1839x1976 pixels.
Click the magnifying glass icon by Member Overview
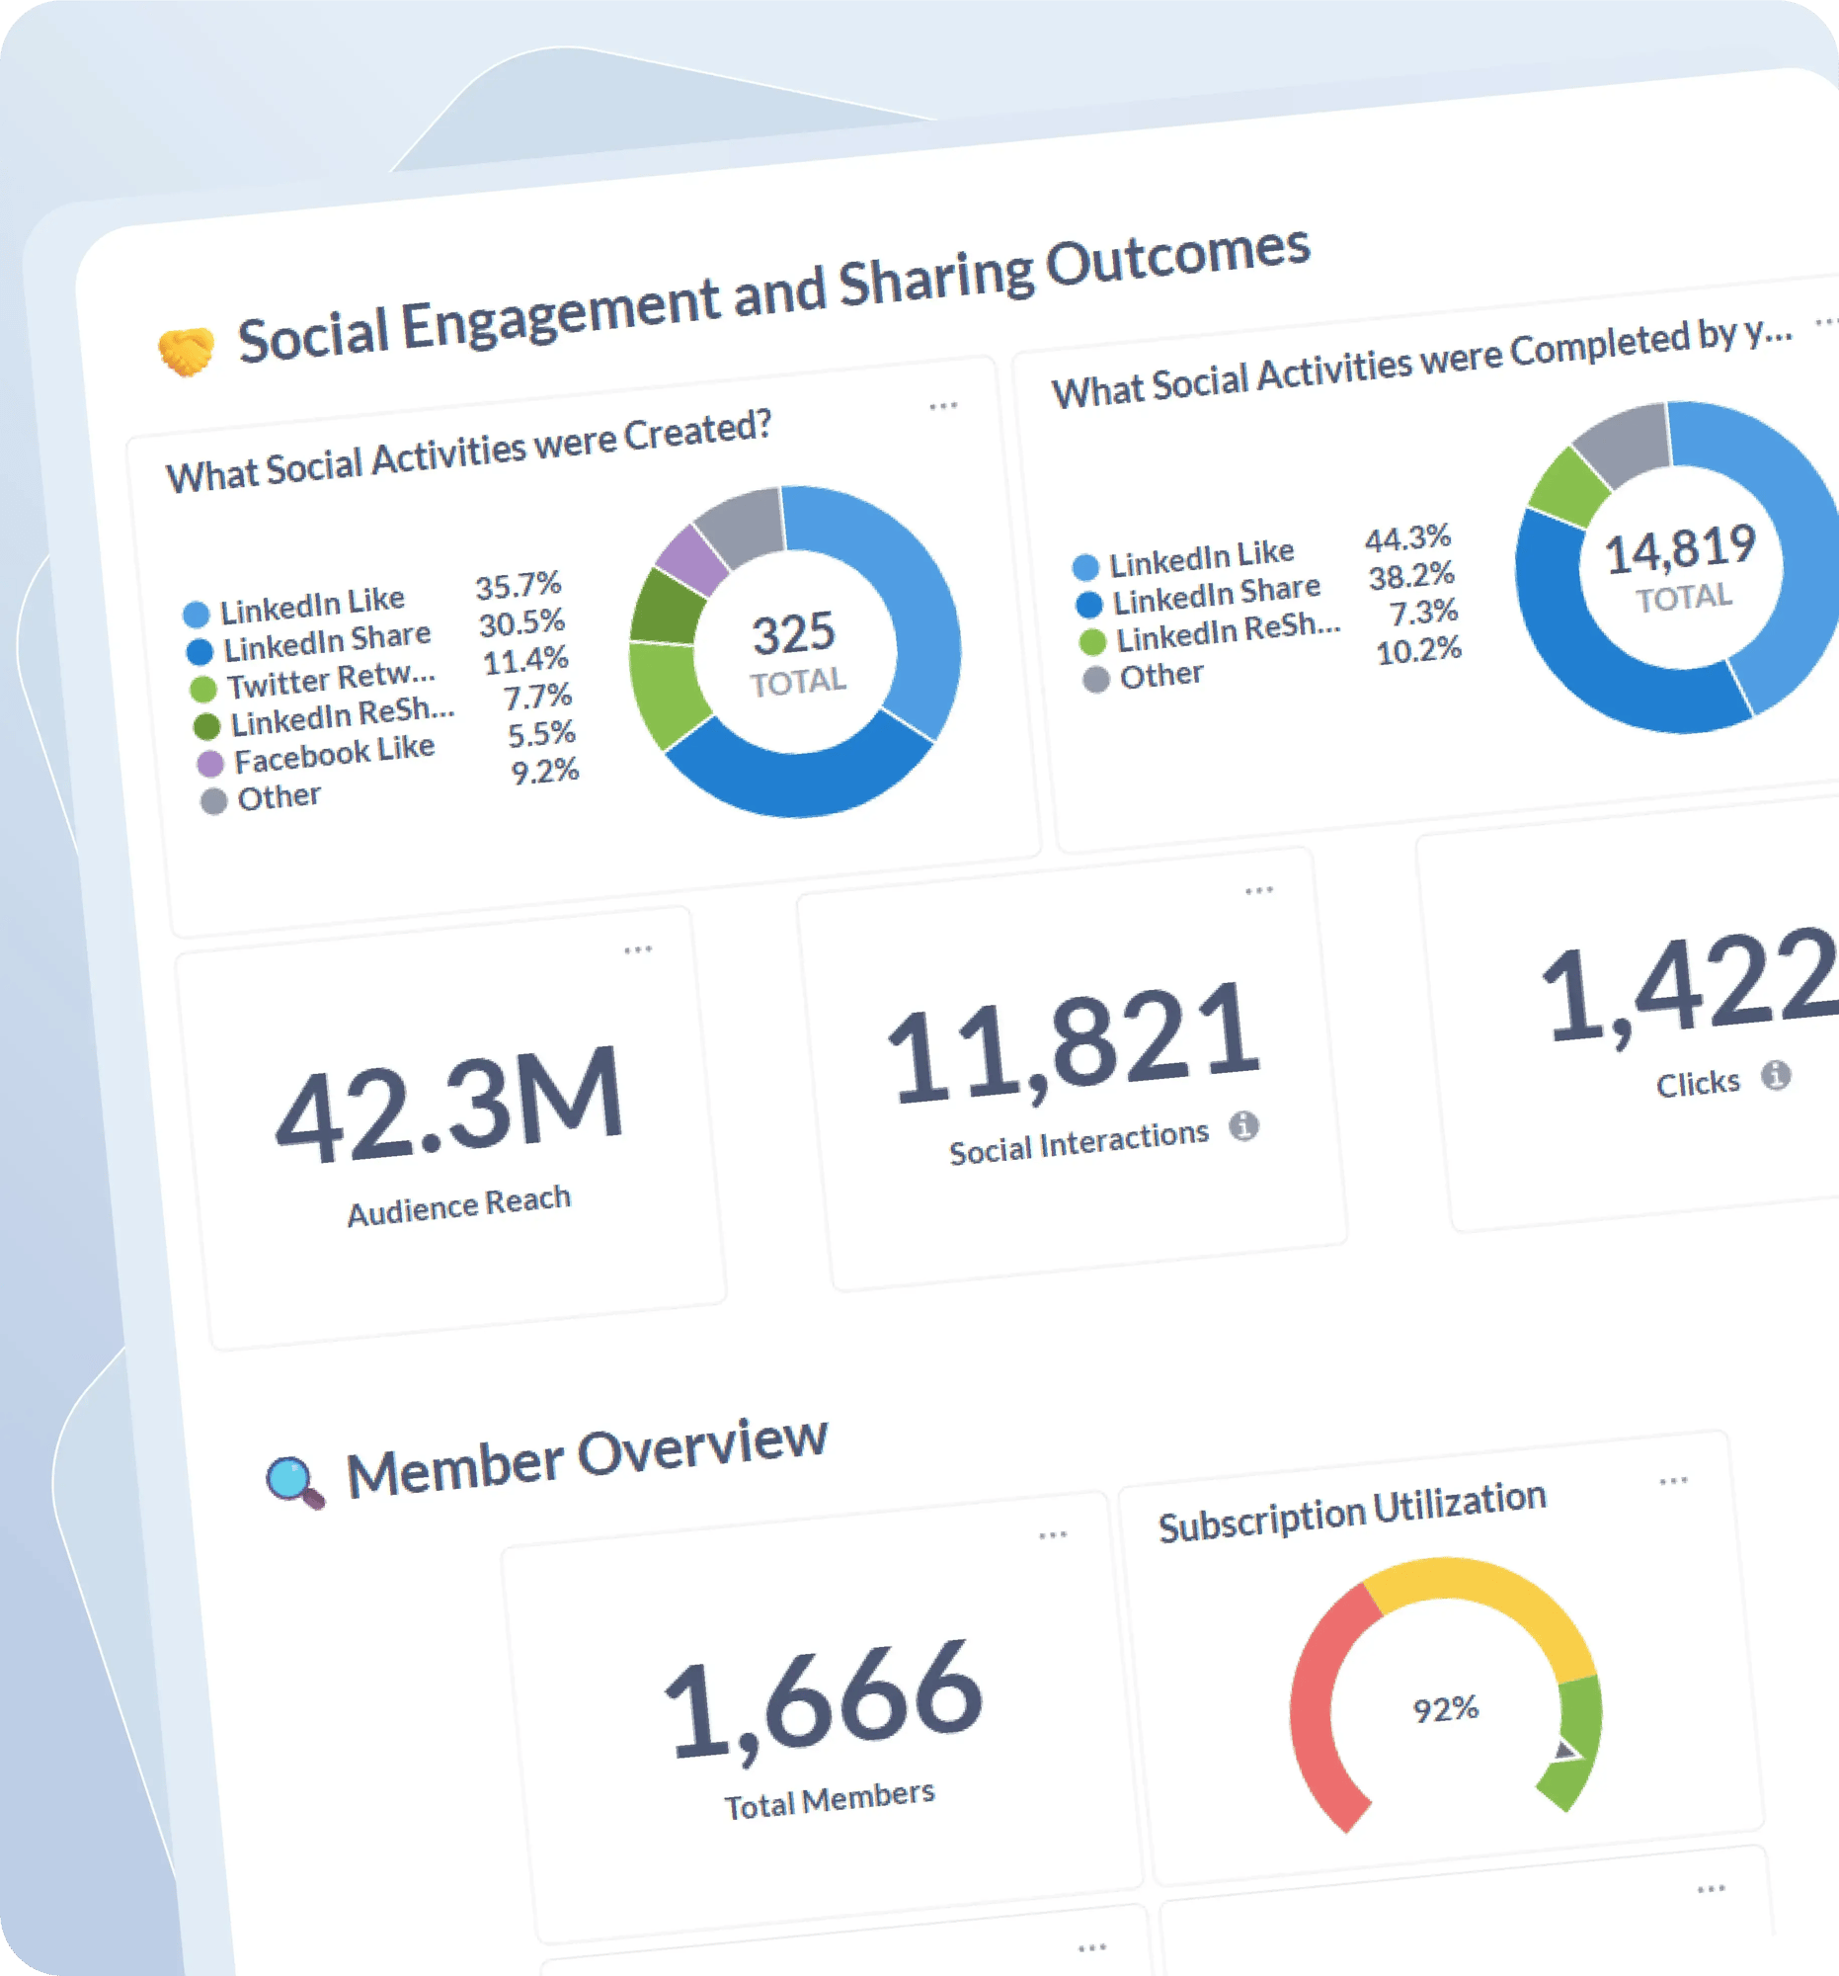click(294, 1483)
